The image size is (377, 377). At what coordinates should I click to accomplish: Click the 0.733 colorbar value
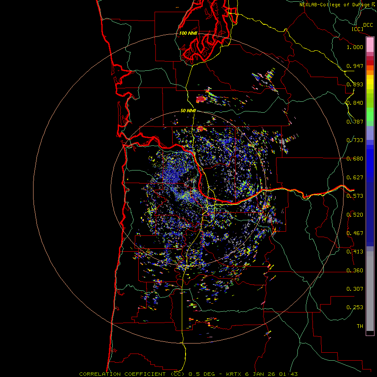[x=355, y=140]
